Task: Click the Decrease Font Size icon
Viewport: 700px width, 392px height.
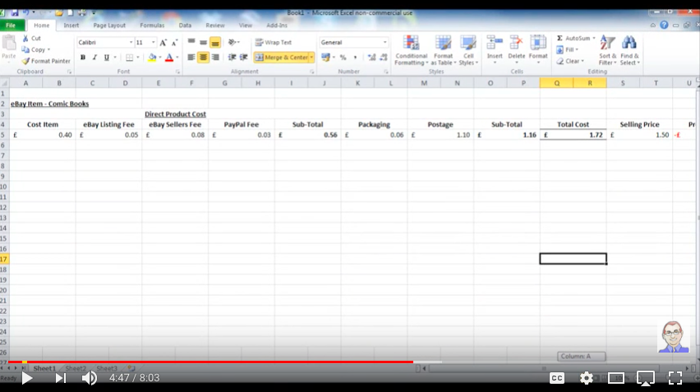Action: pyautogui.click(x=174, y=43)
